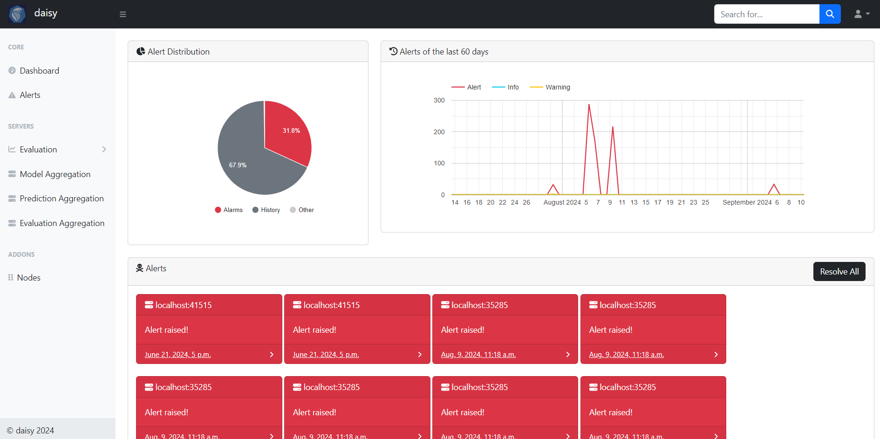
Task: Click the Prediction Aggregation server icon
Action: 12,199
